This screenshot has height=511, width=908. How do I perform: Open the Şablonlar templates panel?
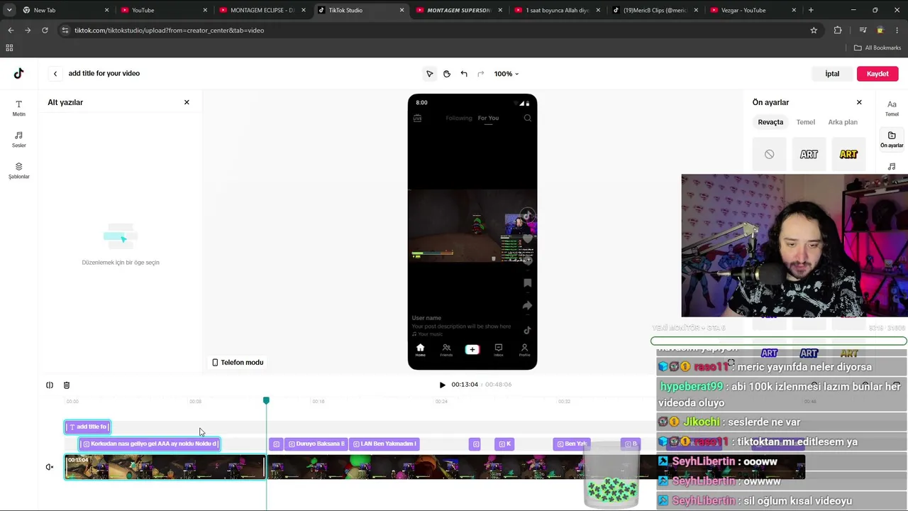19,170
